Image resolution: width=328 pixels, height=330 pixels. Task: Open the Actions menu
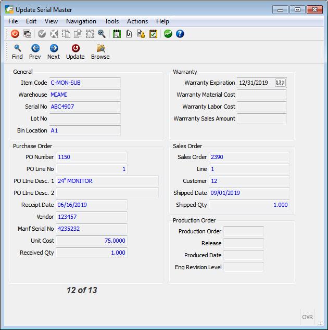[x=137, y=21]
